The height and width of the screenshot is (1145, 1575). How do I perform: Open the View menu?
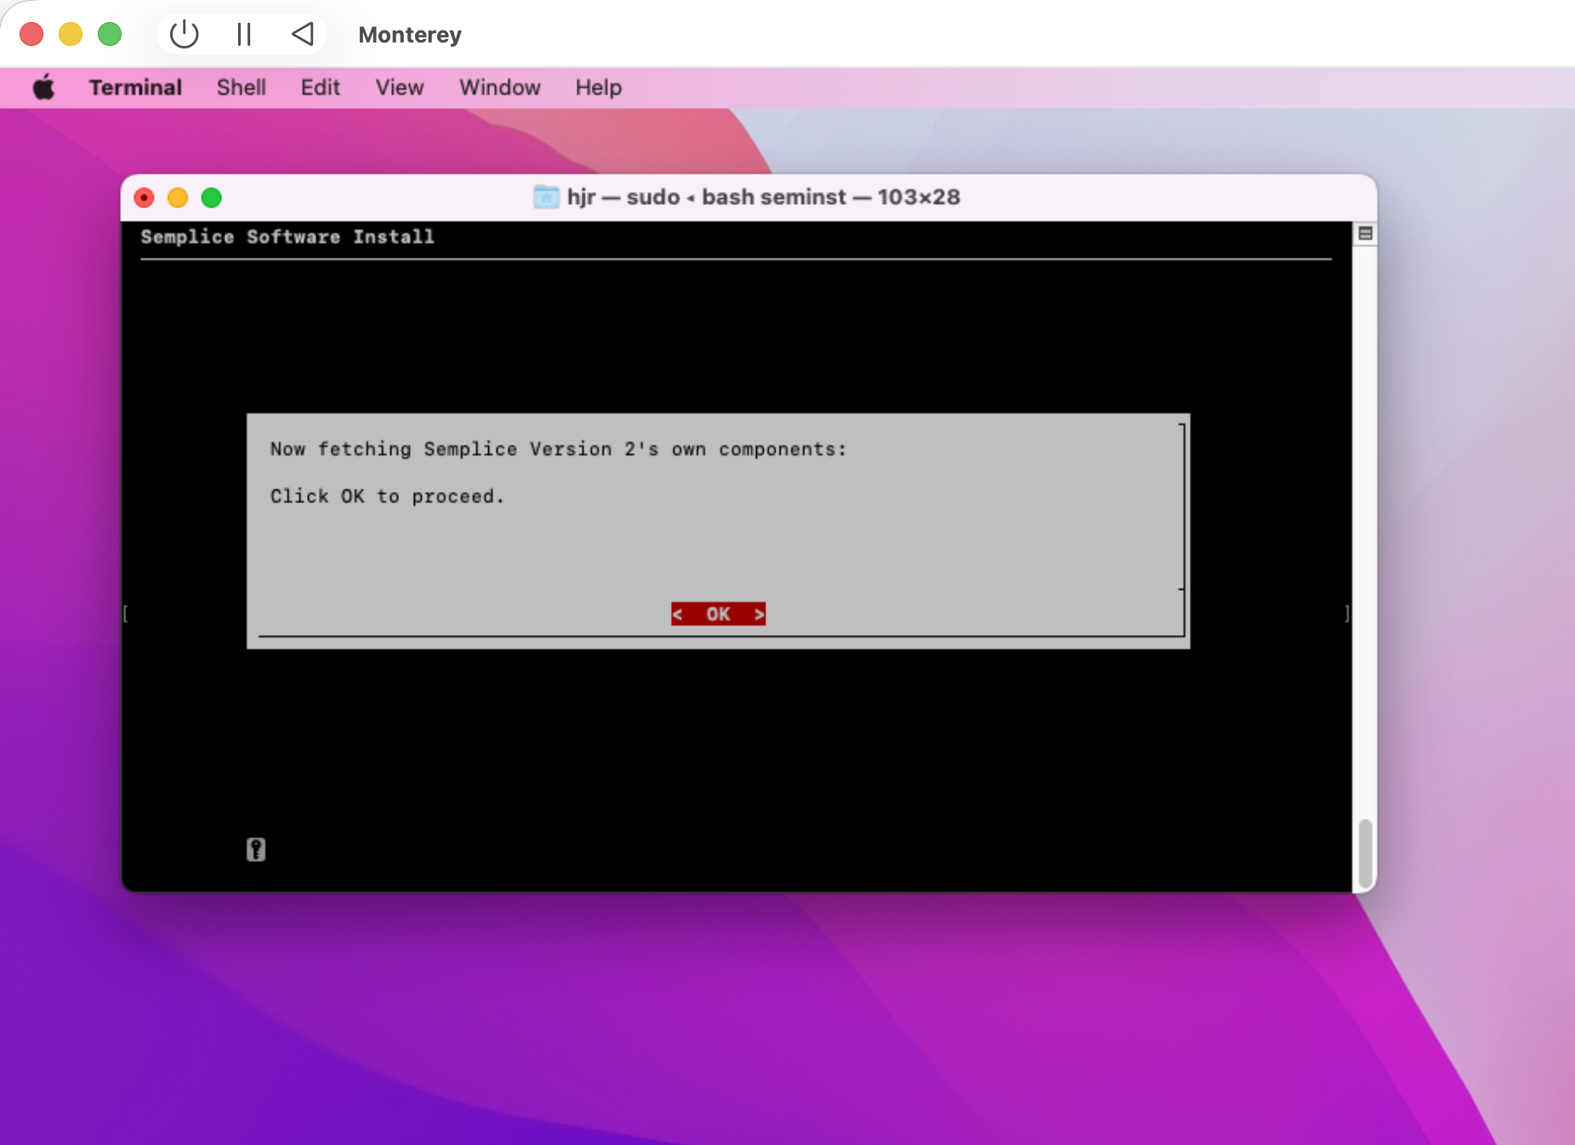pyautogui.click(x=399, y=87)
